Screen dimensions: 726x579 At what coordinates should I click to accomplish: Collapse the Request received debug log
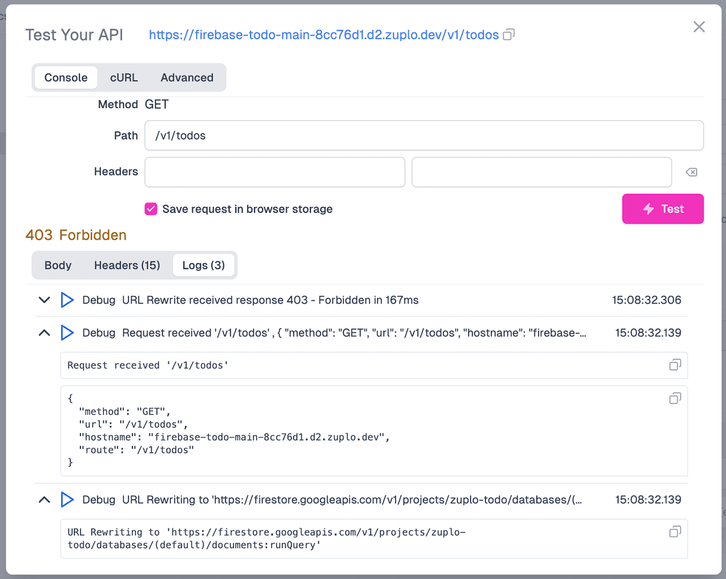(44, 332)
